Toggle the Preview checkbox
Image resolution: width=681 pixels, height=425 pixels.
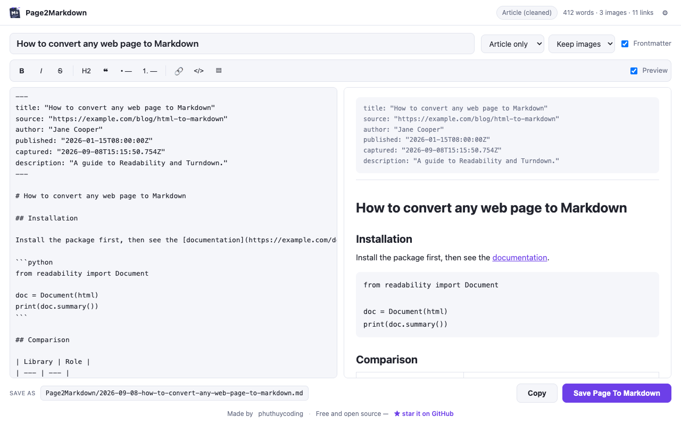pyautogui.click(x=634, y=71)
